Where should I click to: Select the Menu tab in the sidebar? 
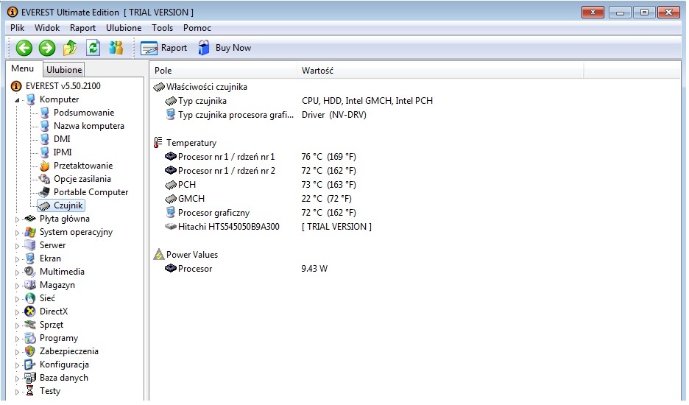[23, 68]
